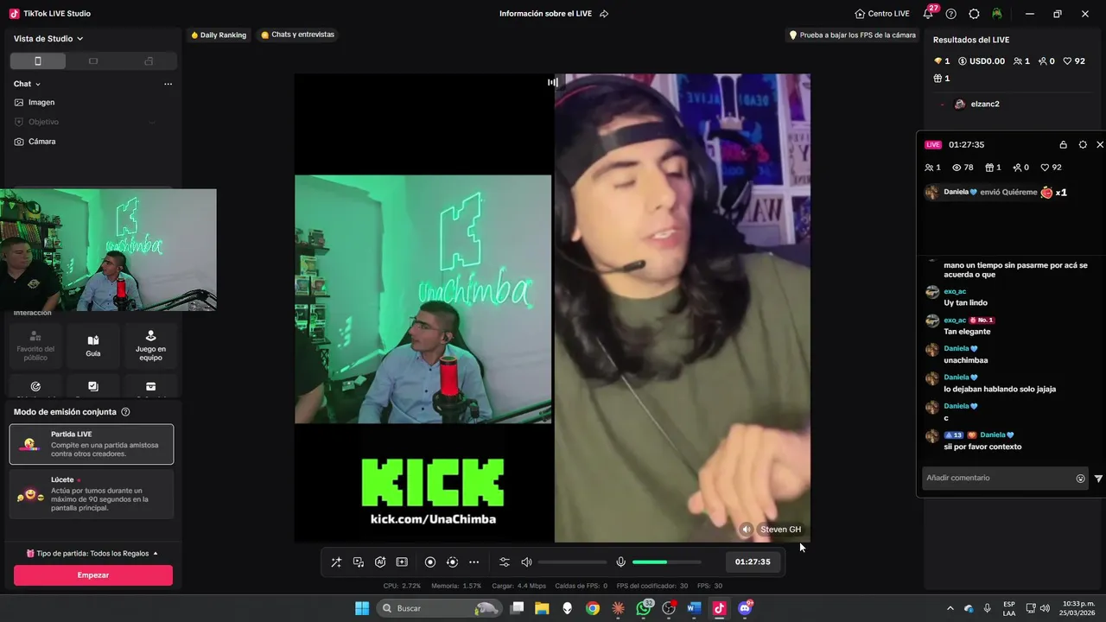Click the Windows Start button
Viewport: 1106px width, 622px height.
tap(362, 608)
